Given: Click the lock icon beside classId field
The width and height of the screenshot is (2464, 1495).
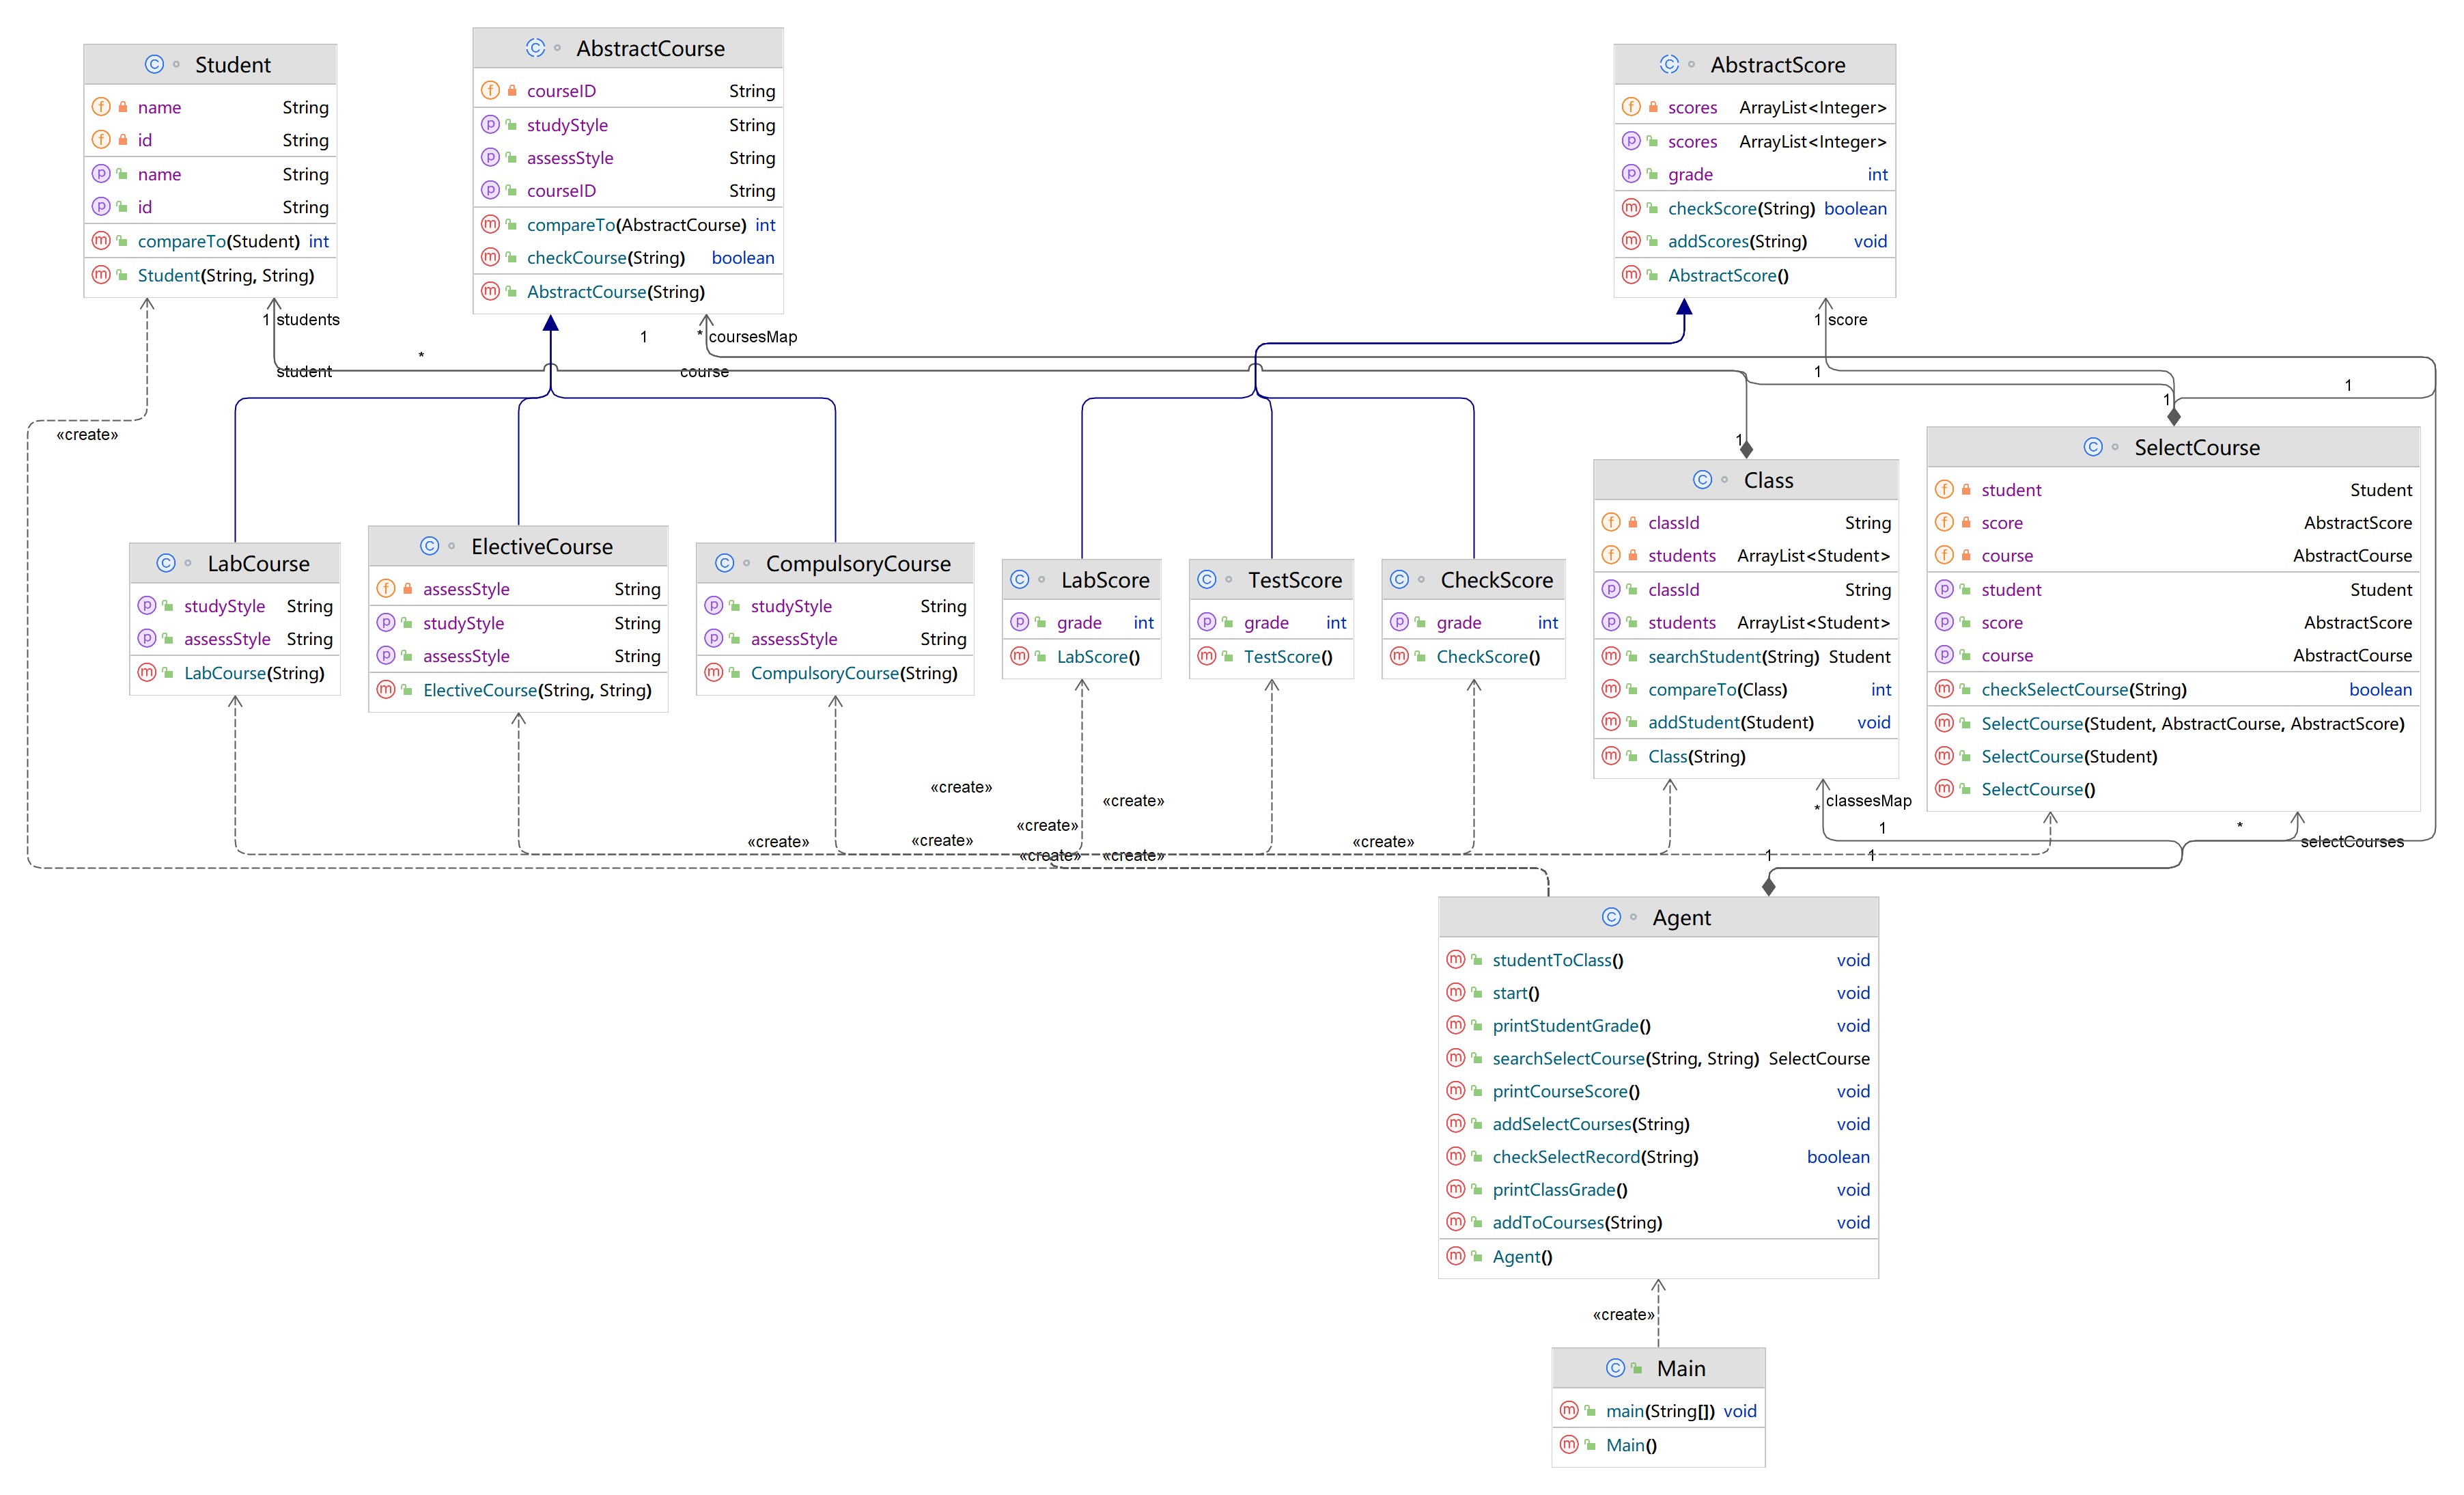Looking at the screenshot, I should pos(1632,522).
